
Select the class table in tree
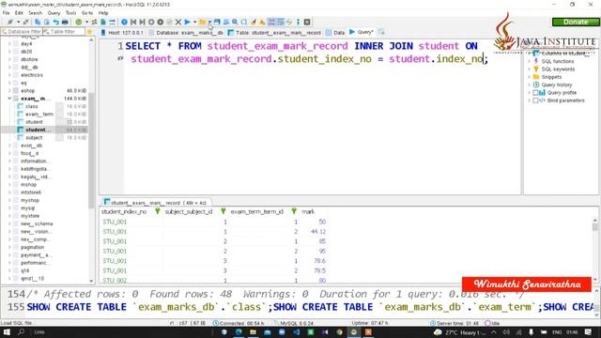pos(31,106)
